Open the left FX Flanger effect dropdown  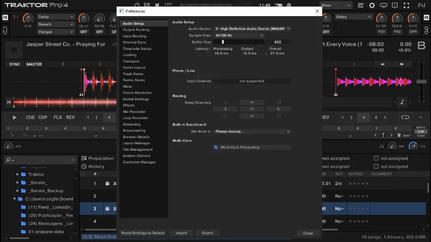click(x=56, y=32)
